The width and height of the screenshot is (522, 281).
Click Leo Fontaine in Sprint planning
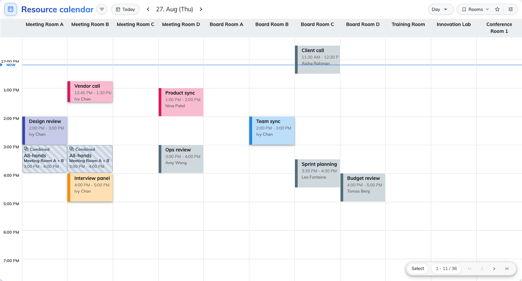coord(314,177)
